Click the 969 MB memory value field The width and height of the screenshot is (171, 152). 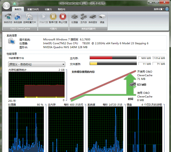tap(145, 58)
